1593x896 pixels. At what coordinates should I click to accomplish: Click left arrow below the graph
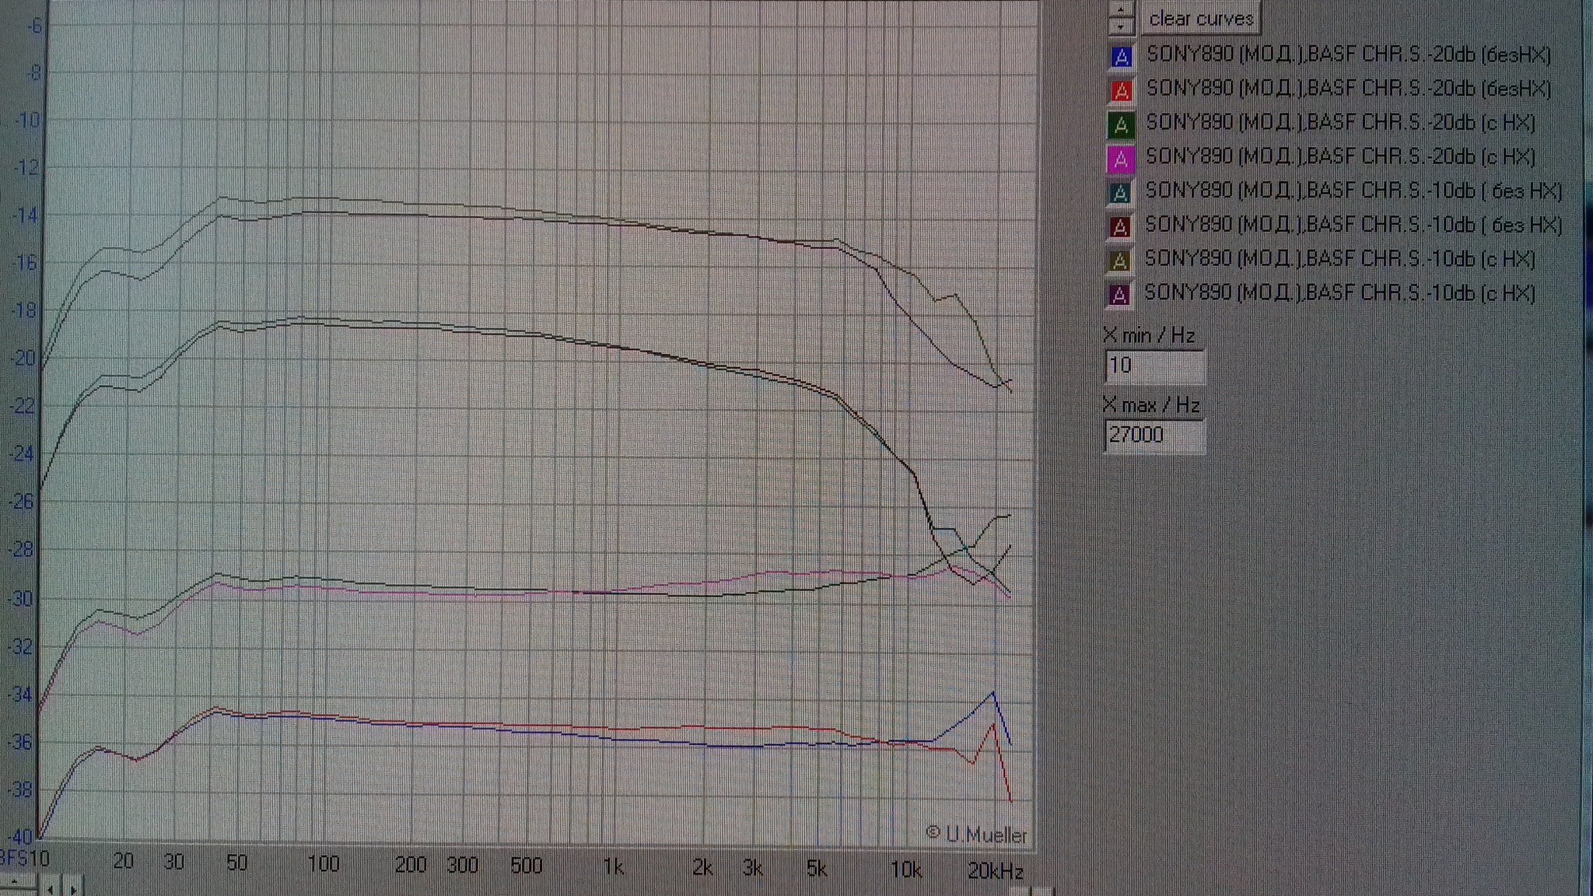tap(51, 888)
